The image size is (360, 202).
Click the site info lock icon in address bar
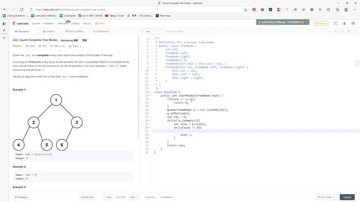[31, 10]
